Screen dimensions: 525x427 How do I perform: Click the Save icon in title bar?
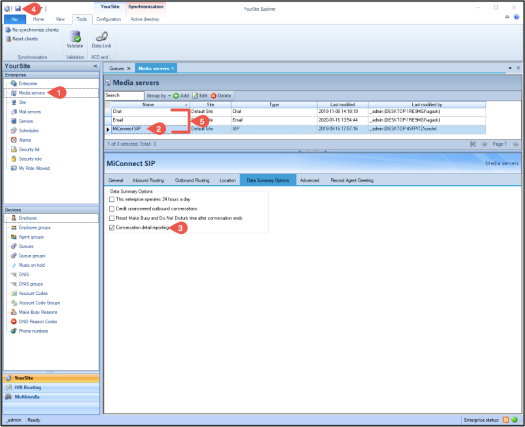pos(18,8)
